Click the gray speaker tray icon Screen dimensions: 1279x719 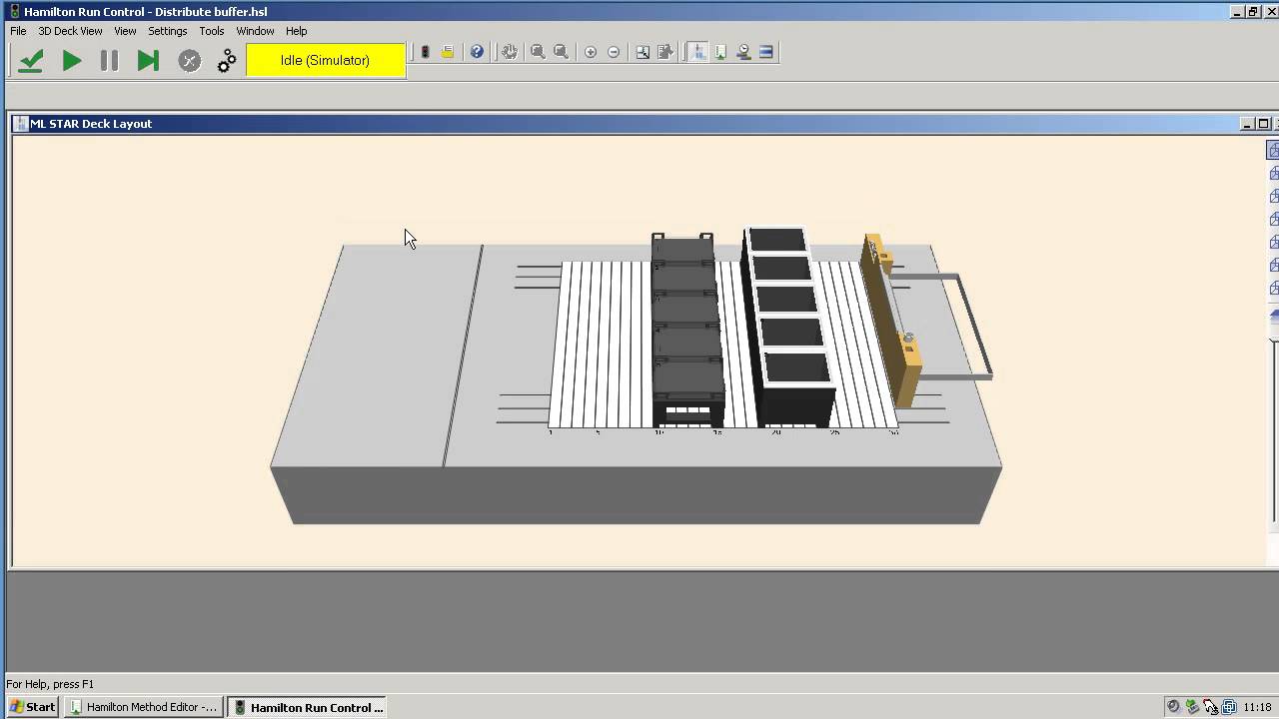[x=1173, y=707]
